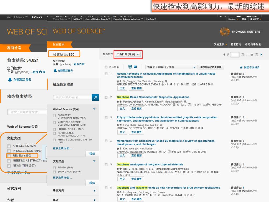The image size is (269, 202).
Task: Open the EndNote tab
Action: tap(151, 19)
